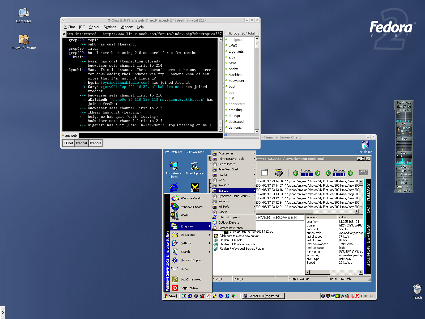Click the X-Chat message input field

151,135
